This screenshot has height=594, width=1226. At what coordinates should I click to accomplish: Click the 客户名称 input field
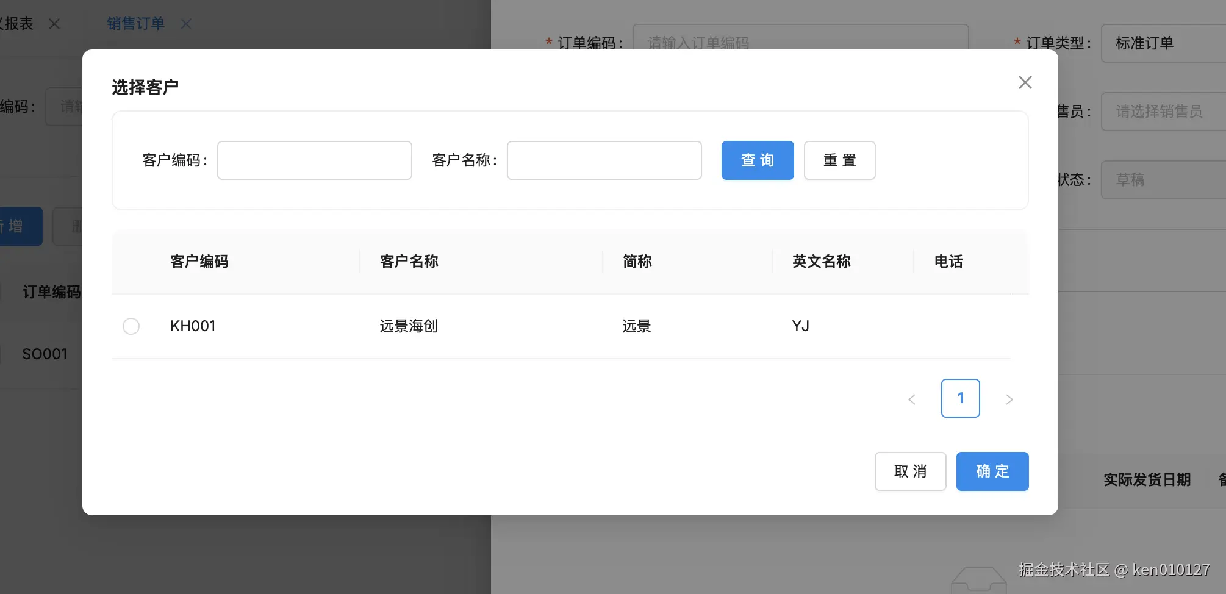[x=603, y=160]
